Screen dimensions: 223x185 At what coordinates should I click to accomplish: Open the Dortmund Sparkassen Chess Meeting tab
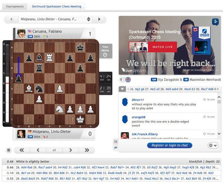(x=56, y=6)
